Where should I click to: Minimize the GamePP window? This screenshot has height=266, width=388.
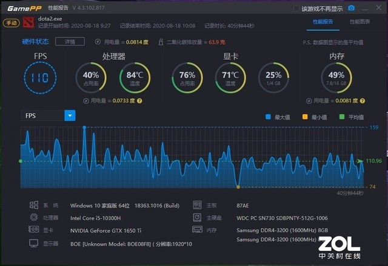pos(365,8)
